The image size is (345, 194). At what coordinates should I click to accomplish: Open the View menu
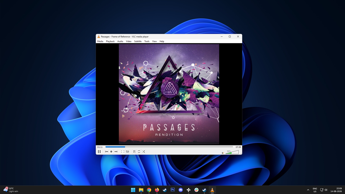click(154, 41)
